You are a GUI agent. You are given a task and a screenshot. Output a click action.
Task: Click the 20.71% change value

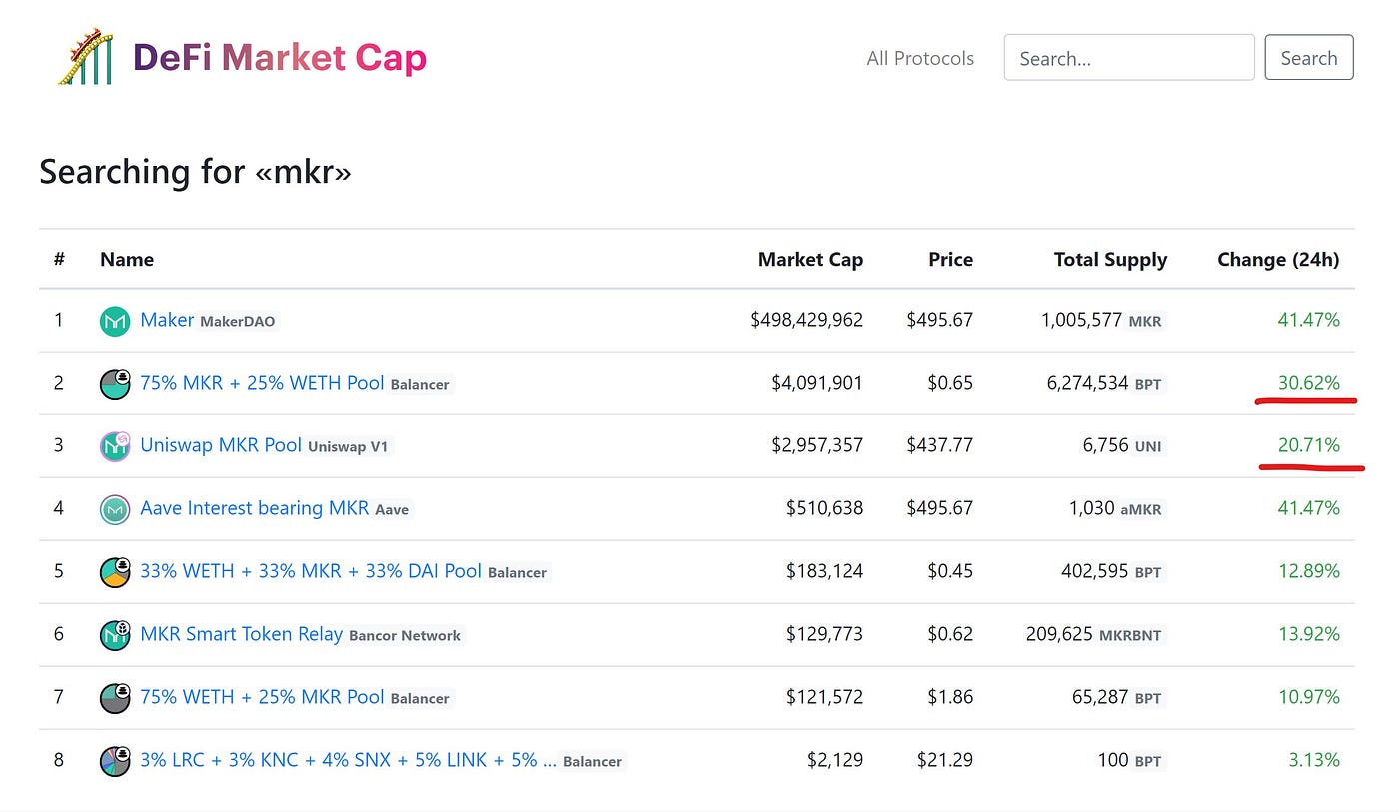point(1309,445)
